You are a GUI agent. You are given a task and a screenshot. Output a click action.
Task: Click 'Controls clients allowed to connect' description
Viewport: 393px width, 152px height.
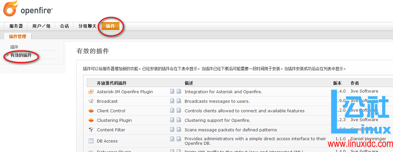(244, 111)
